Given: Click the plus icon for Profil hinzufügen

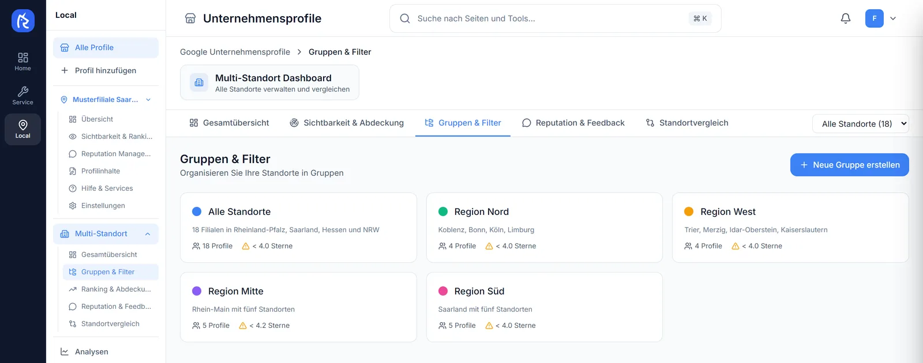Looking at the screenshot, I should (x=65, y=70).
